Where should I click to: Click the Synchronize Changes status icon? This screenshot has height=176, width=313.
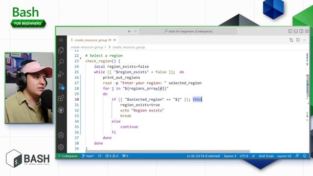100,156
